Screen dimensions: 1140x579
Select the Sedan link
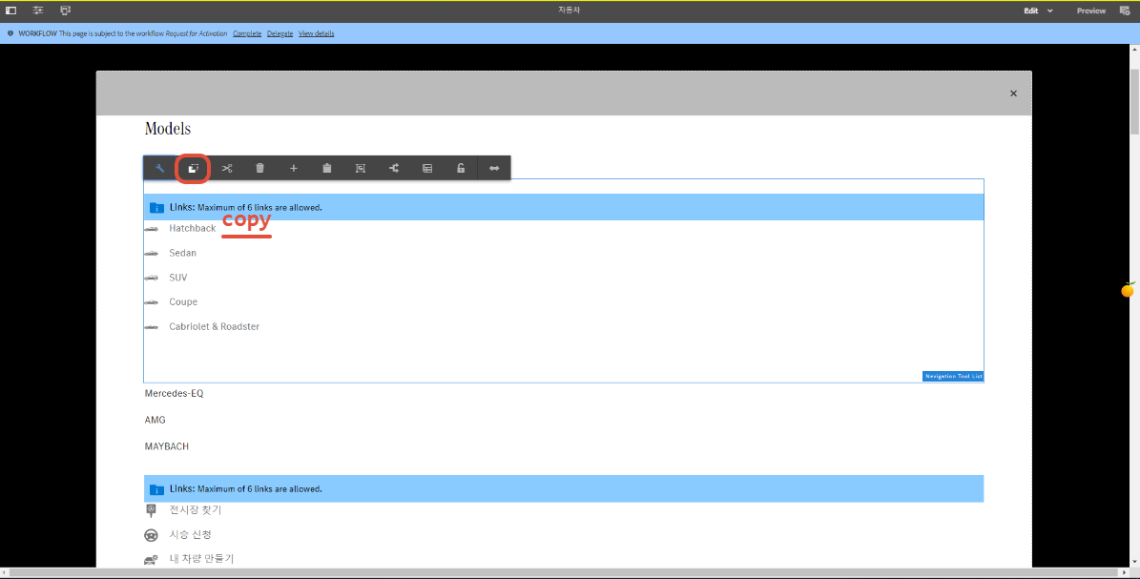[182, 253]
